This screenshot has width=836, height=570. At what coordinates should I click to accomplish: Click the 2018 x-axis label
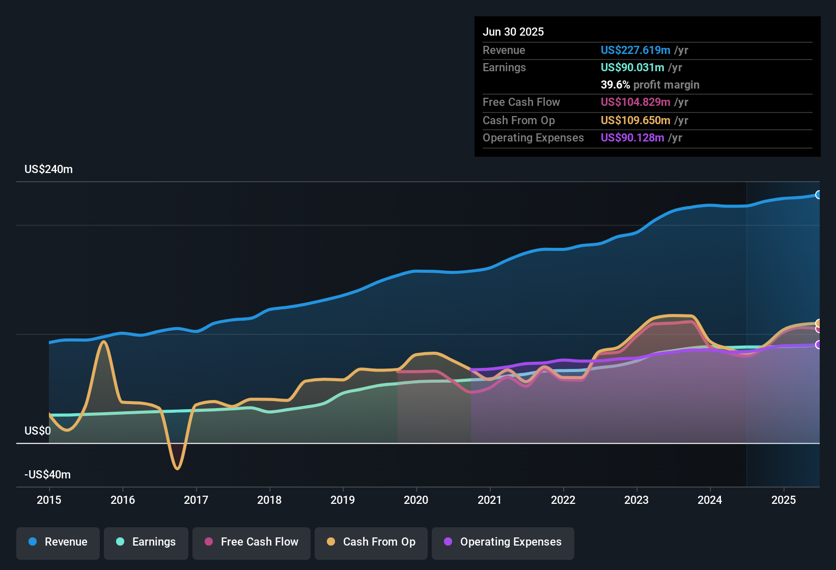269,500
